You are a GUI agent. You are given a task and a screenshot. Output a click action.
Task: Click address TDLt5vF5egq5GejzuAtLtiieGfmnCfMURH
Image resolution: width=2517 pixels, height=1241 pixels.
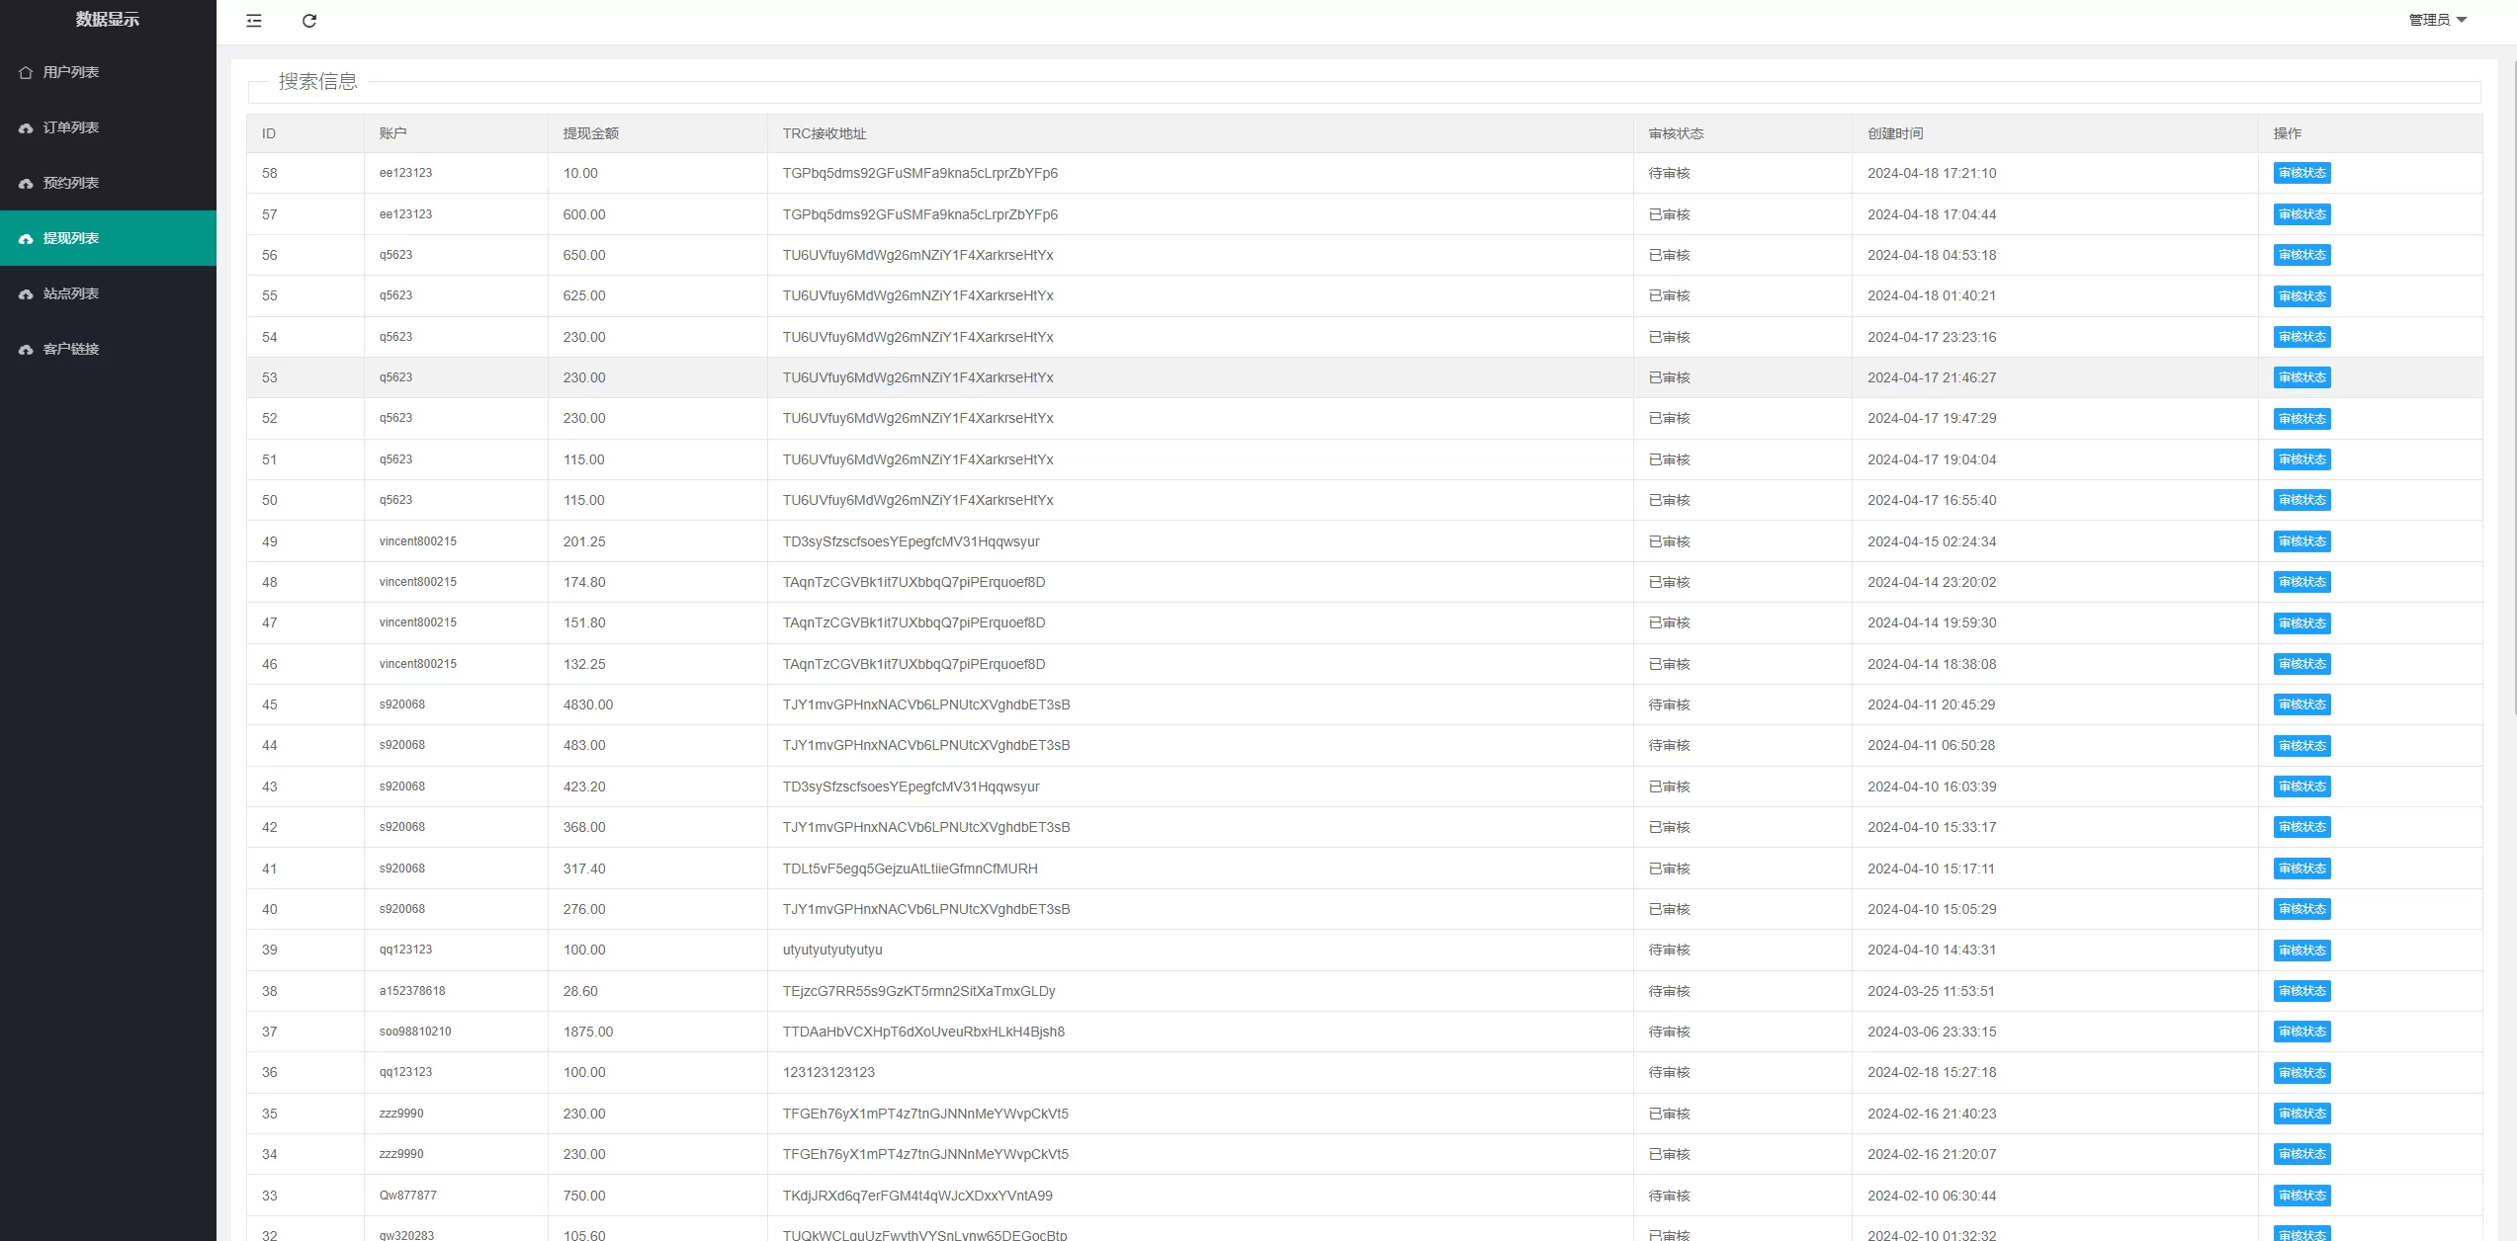click(911, 869)
